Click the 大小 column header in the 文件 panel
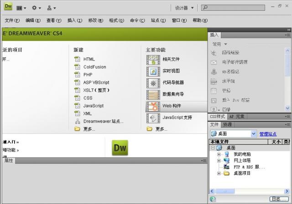292x204 pixels. (x=276, y=142)
